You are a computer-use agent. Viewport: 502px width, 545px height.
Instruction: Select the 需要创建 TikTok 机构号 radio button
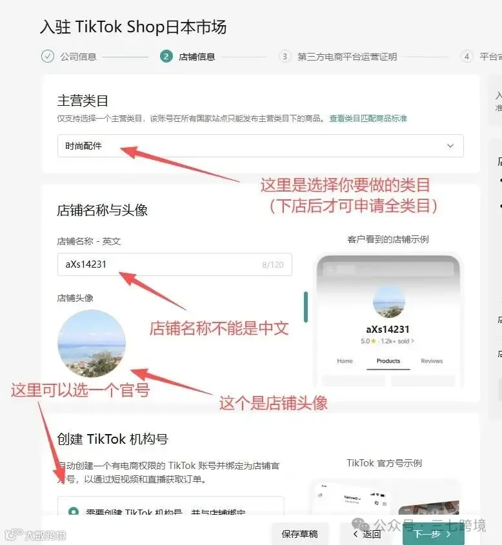click(74, 511)
